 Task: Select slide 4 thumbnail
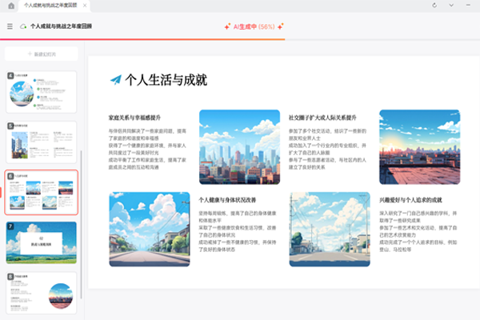coord(42,92)
